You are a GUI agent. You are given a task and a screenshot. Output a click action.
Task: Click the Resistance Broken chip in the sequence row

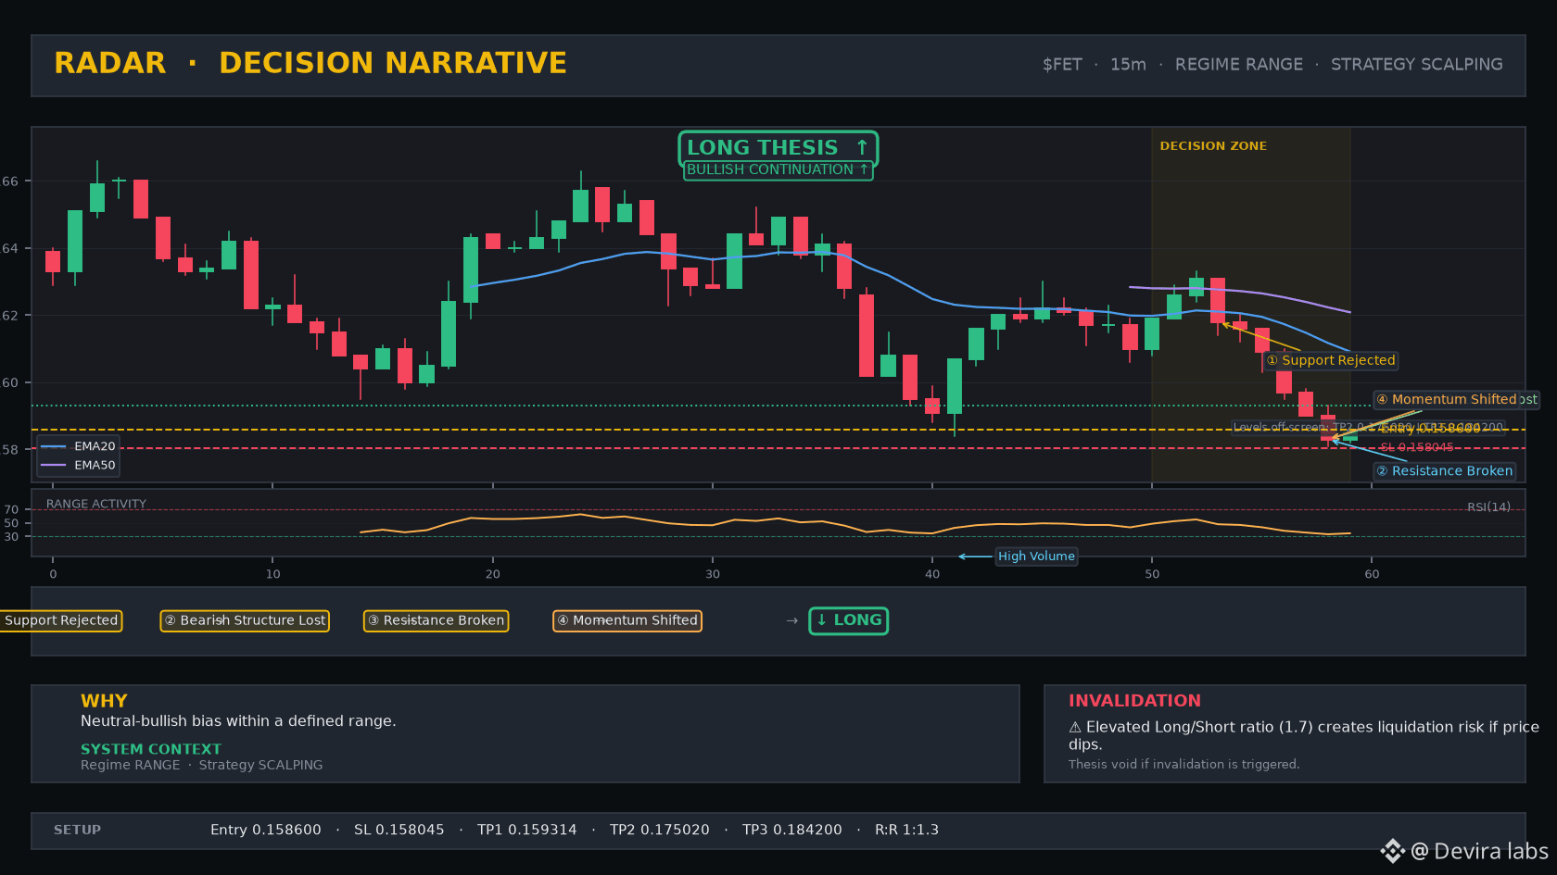coord(436,620)
